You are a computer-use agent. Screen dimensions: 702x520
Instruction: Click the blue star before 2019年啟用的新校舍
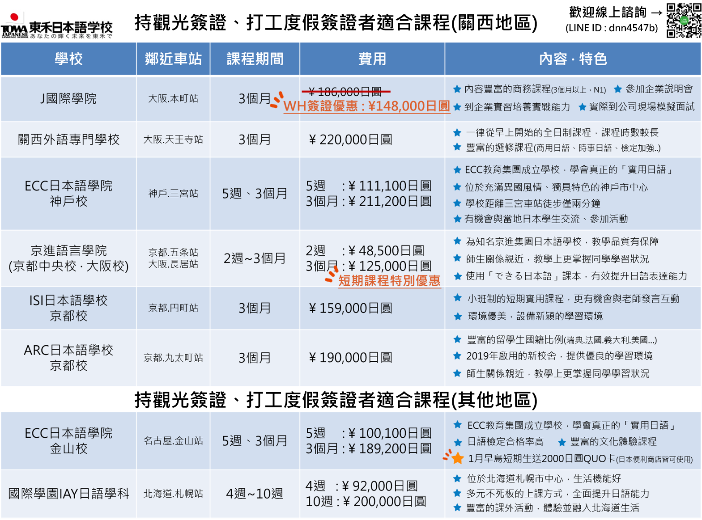[457, 356]
